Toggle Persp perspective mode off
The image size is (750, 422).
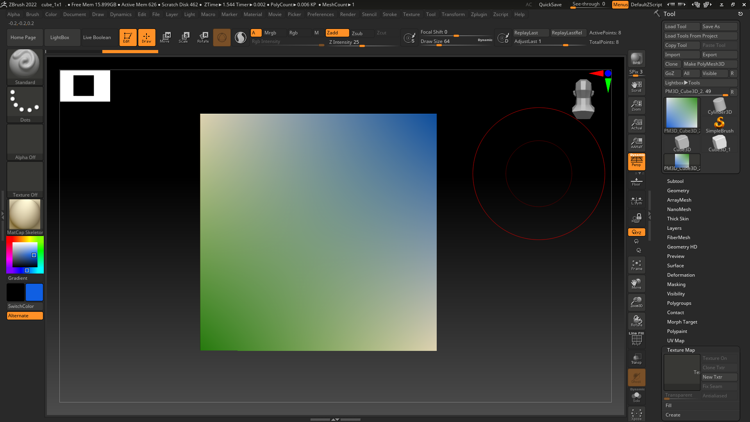point(636,161)
